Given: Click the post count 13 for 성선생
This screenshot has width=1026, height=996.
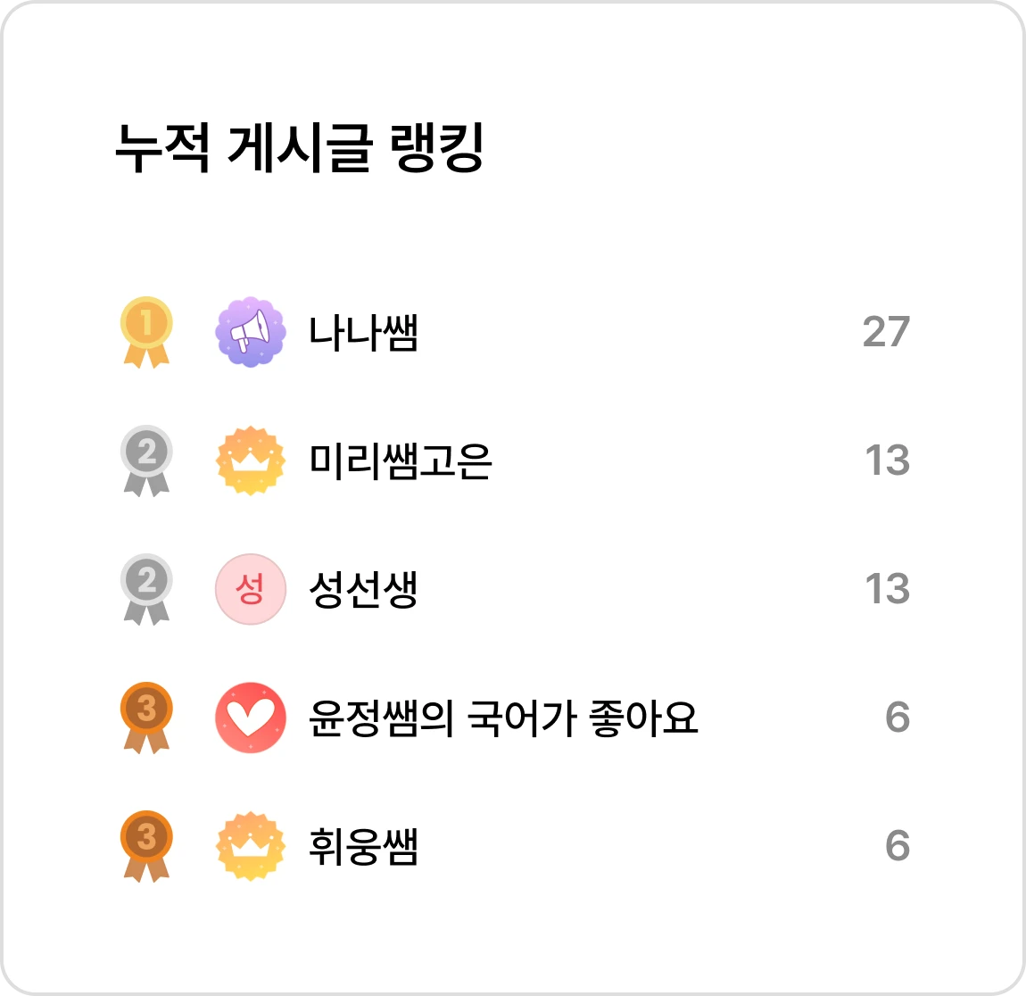Looking at the screenshot, I should pyautogui.click(x=888, y=588).
